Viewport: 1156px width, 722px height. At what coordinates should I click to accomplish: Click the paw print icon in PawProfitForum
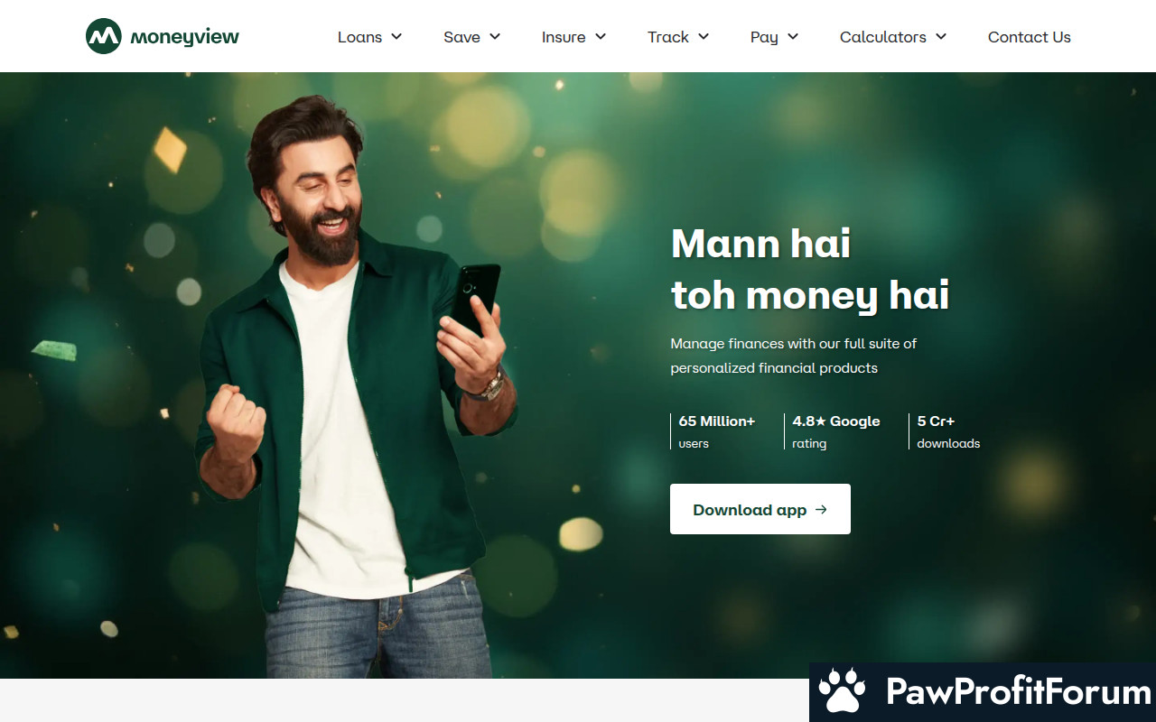point(843,692)
